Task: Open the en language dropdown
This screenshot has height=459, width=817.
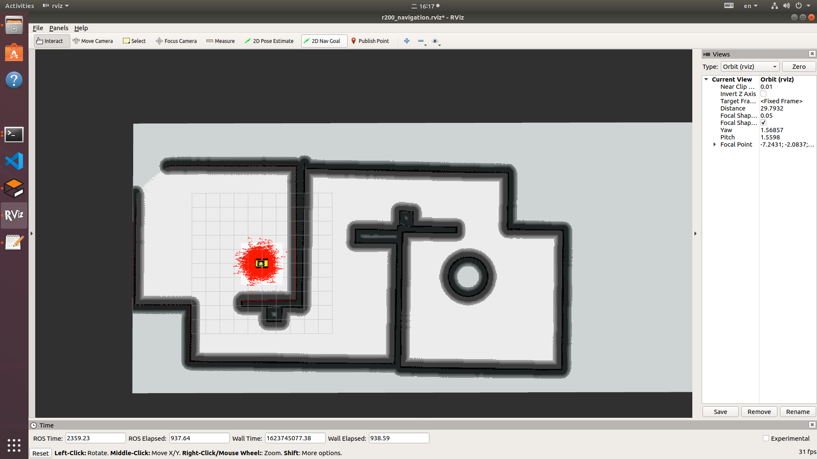Action: (x=751, y=6)
